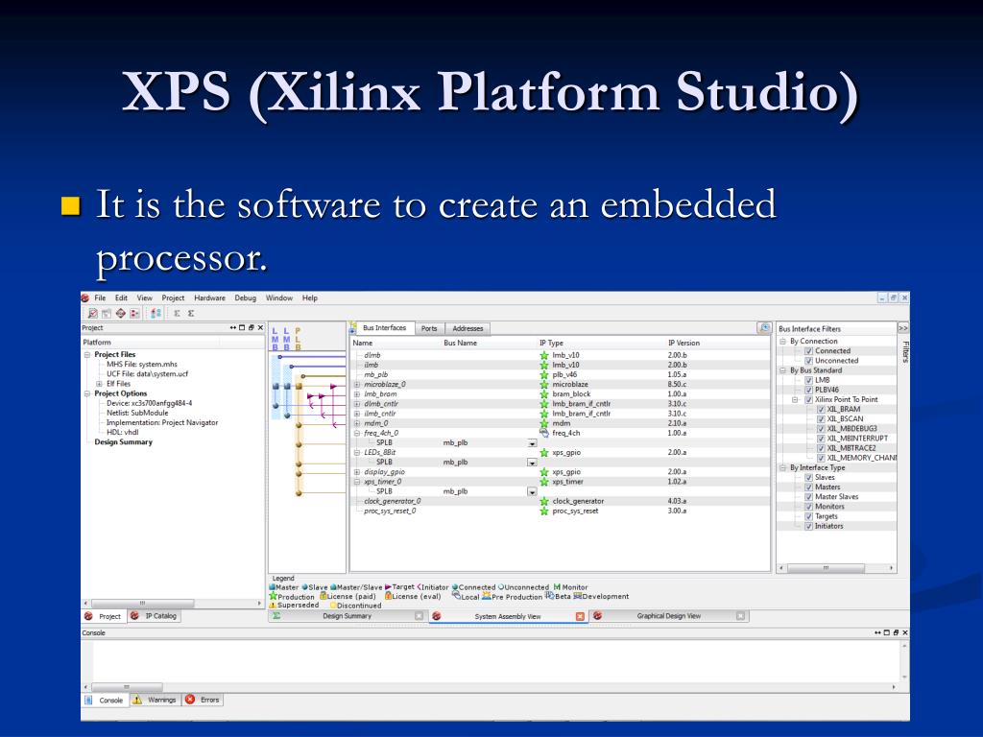
Task: Switch to the IP Catalog tab
Action: 155,616
